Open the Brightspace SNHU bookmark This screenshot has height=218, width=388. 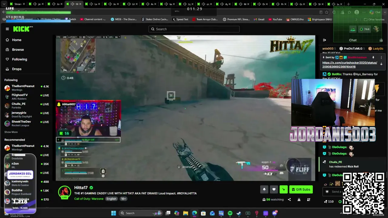[319, 19]
